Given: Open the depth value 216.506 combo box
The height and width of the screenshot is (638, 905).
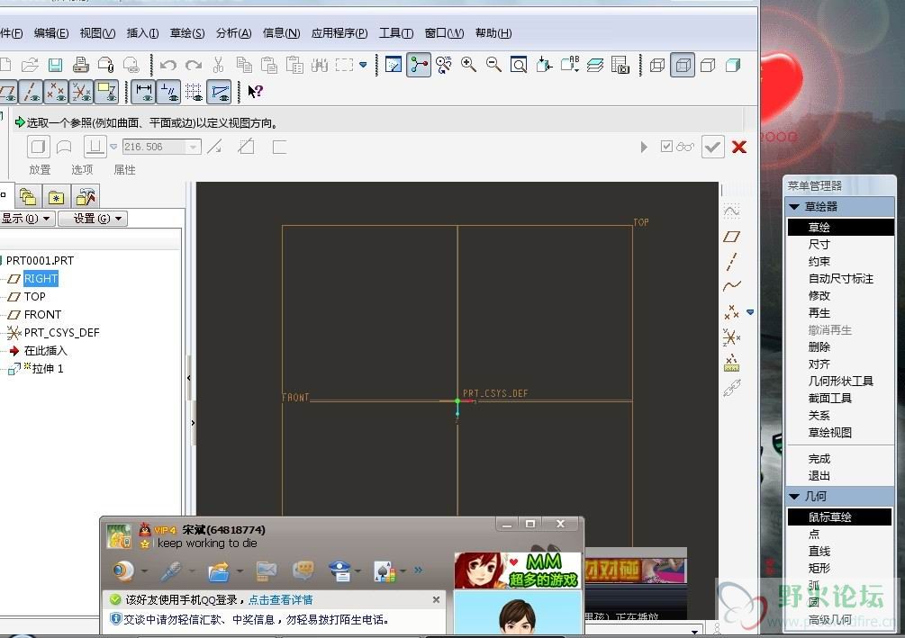Looking at the screenshot, I should click(161, 147).
